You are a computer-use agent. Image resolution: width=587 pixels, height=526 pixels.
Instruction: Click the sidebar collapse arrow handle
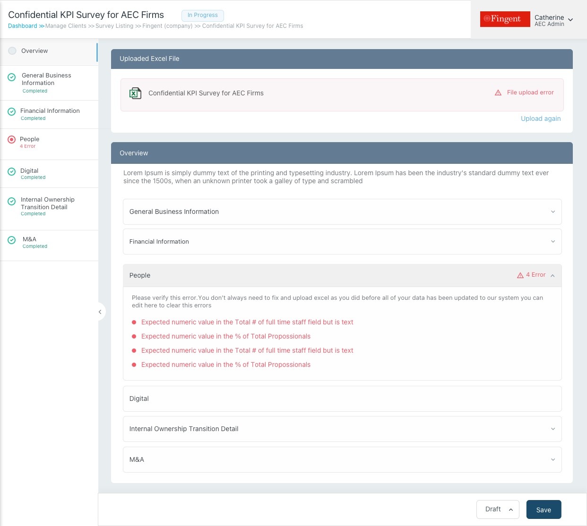point(100,312)
